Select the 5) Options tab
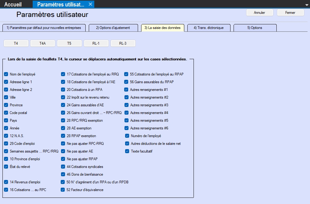This screenshot has height=204, width=310. click(255, 28)
